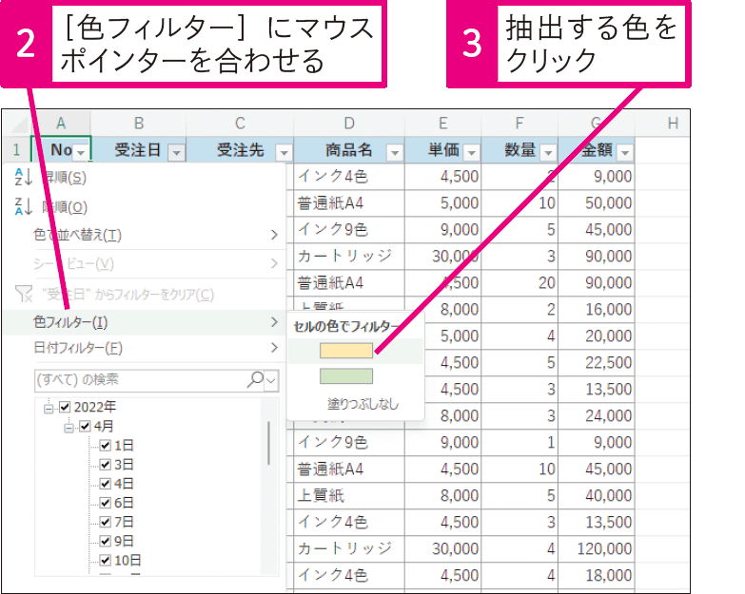Click the amount cell 40,000

597,495
